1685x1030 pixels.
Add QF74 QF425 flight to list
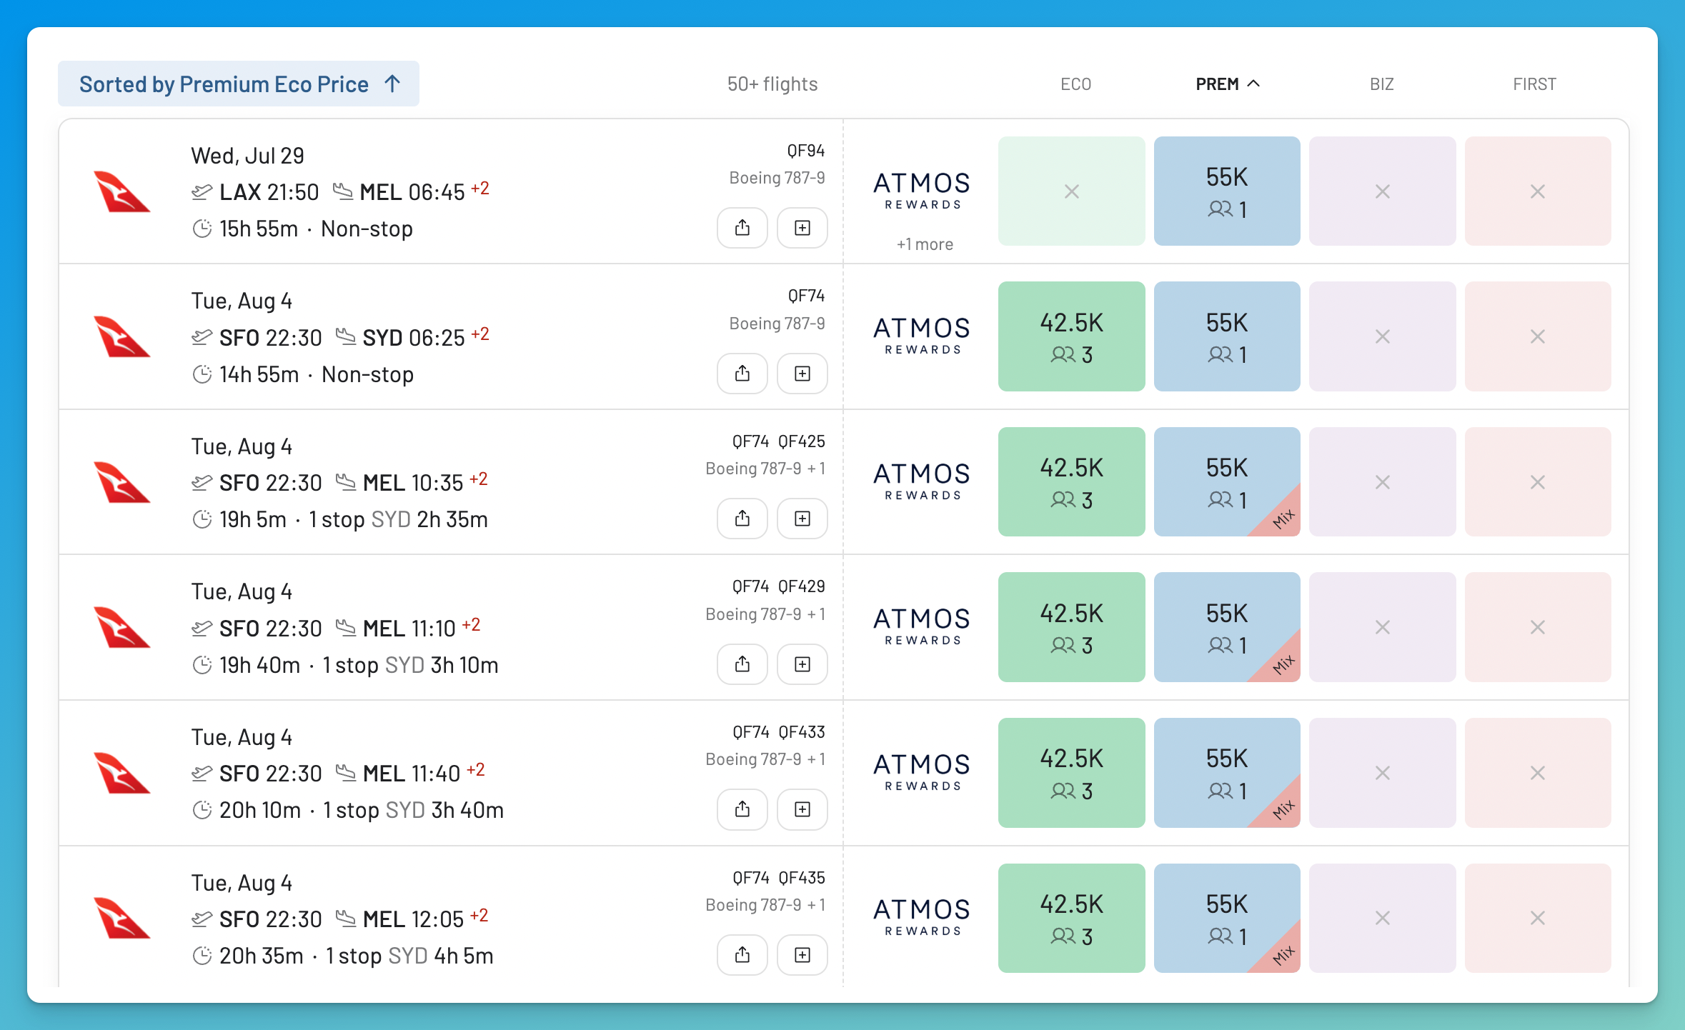point(802,519)
